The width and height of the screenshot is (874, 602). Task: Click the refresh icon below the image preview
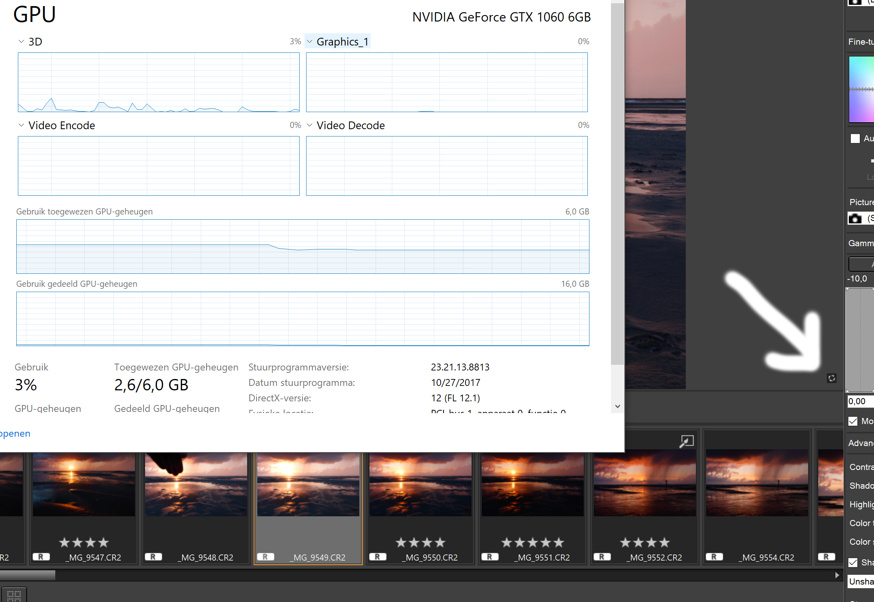[x=831, y=378]
